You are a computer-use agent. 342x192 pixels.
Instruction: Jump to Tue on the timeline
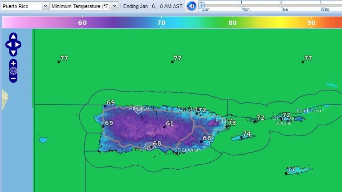click(284, 9)
